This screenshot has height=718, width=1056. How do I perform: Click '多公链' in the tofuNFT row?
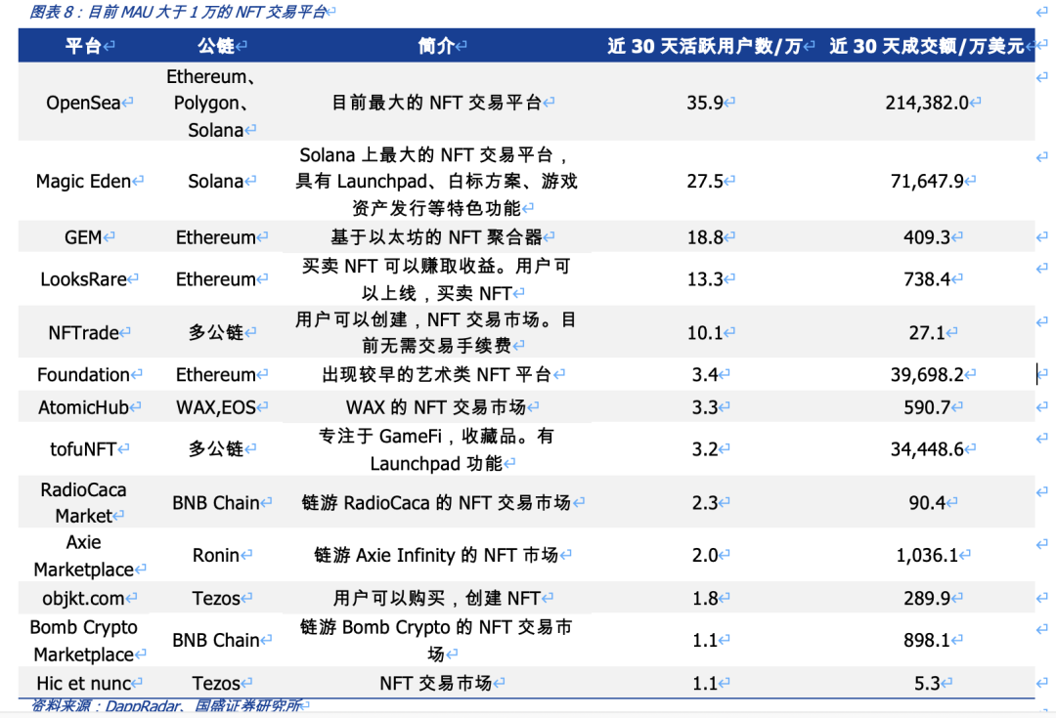pyautogui.click(x=215, y=448)
